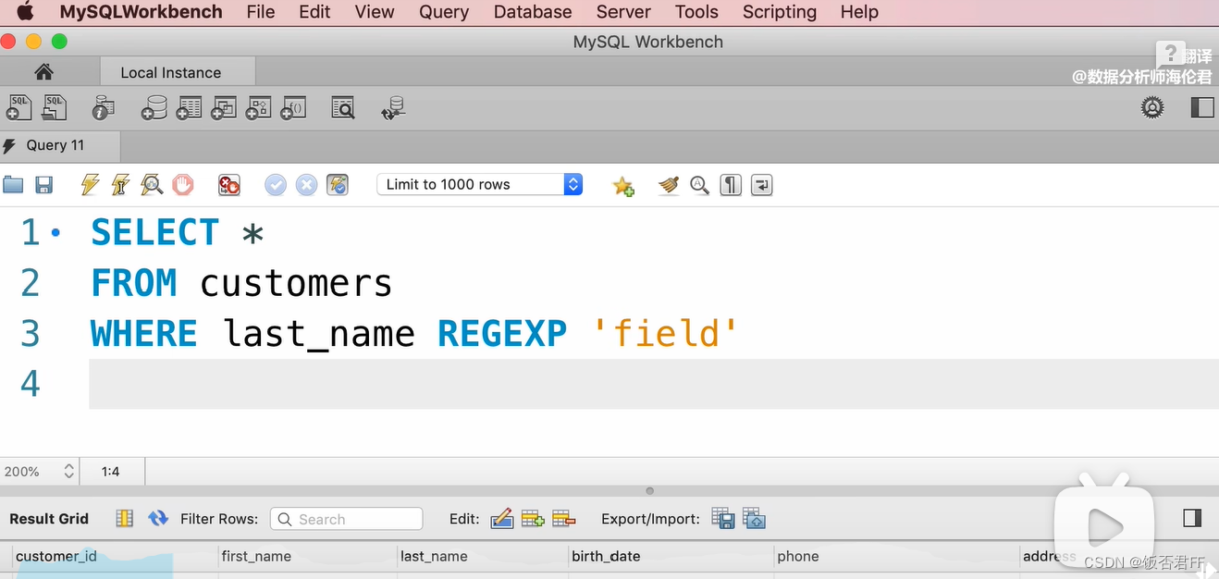Open the schema inspector info icon

[x=103, y=108]
